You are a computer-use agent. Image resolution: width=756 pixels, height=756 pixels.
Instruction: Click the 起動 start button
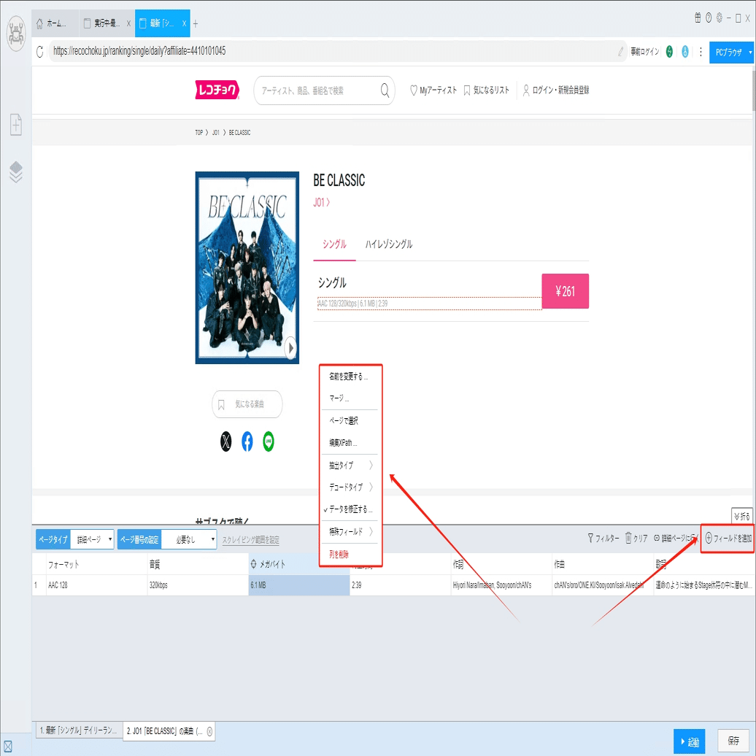click(x=690, y=741)
